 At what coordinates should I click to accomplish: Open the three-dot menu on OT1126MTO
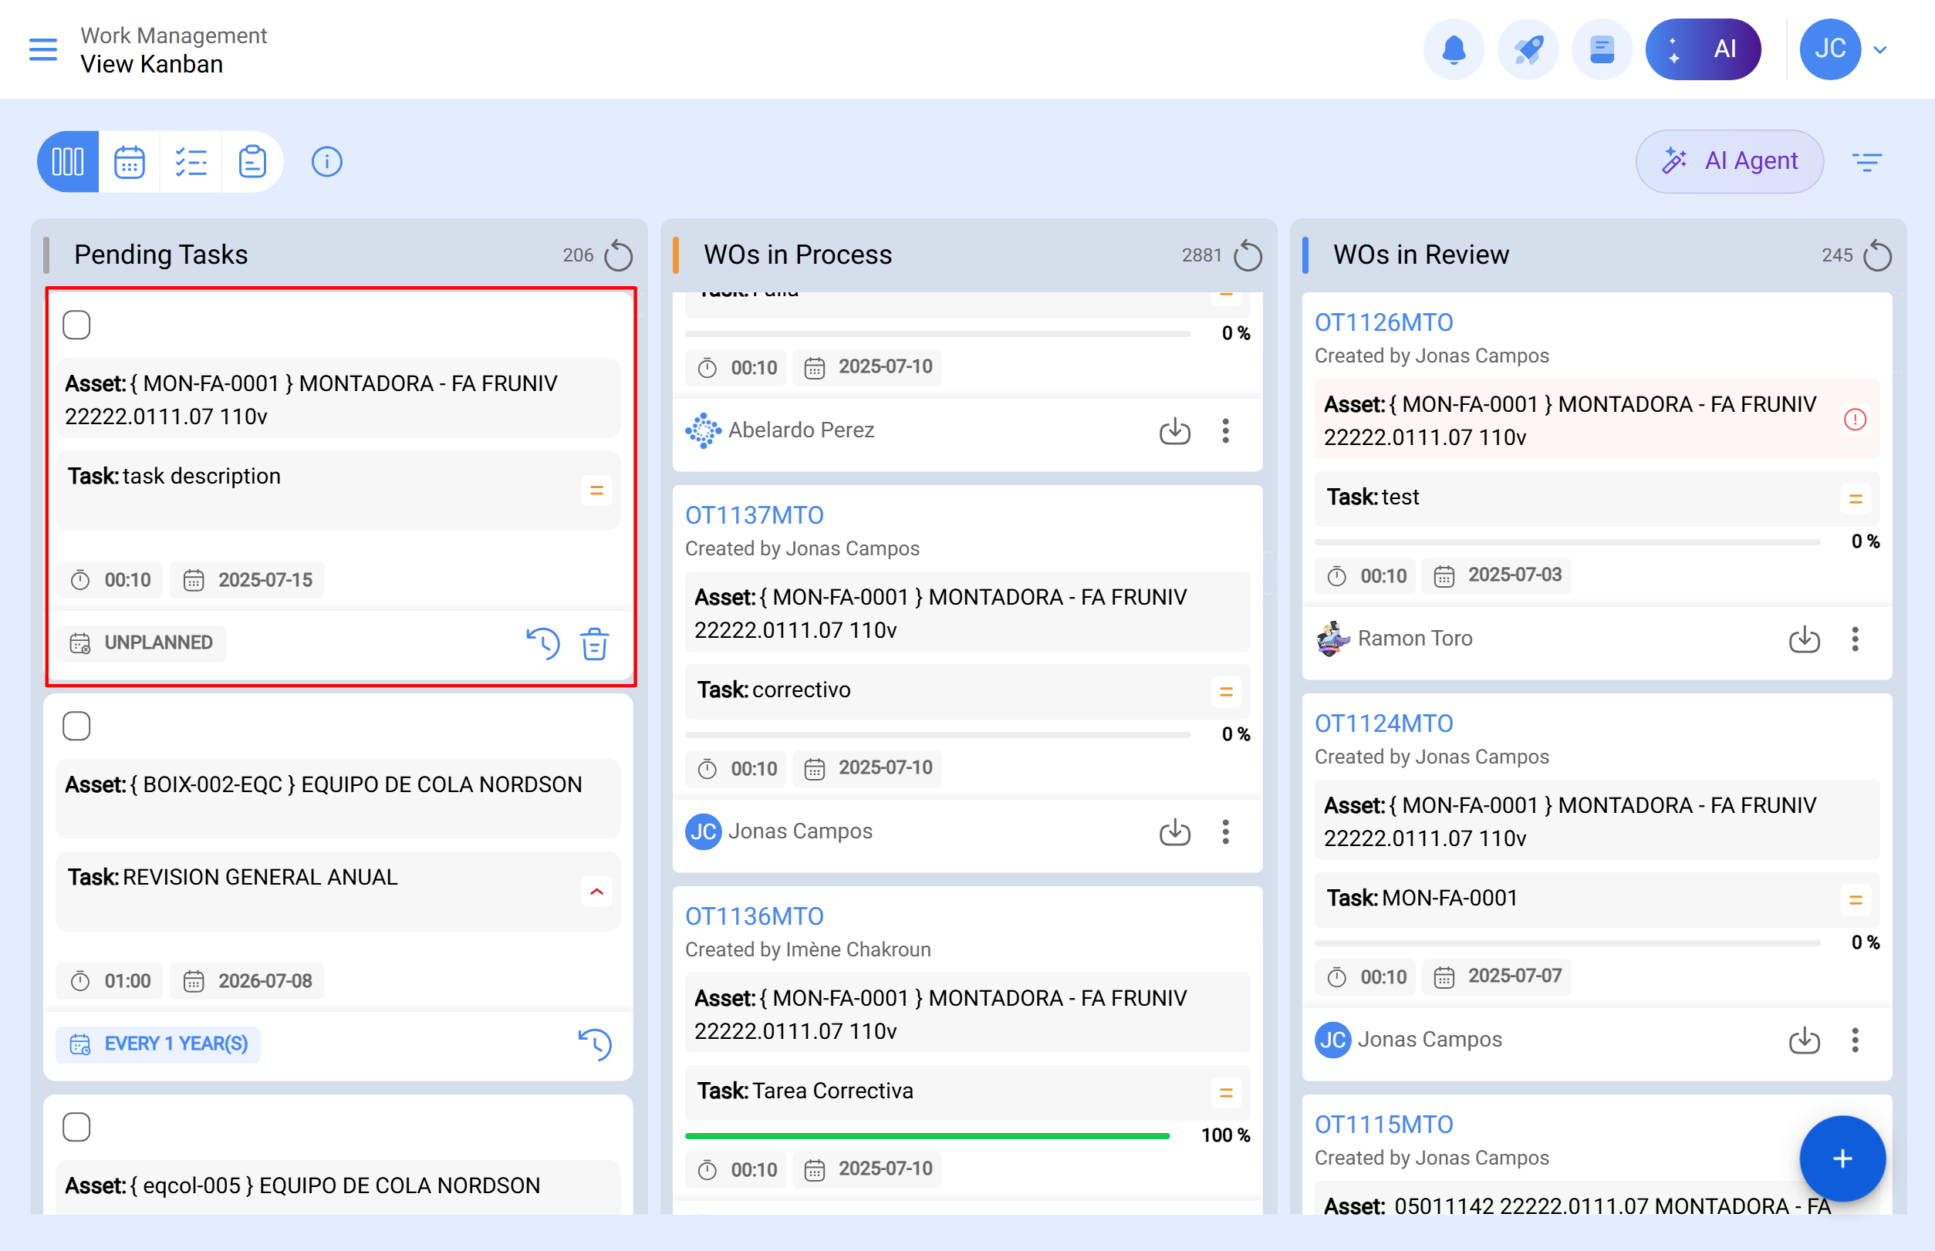pyautogui.click(x=1855, y=639)
